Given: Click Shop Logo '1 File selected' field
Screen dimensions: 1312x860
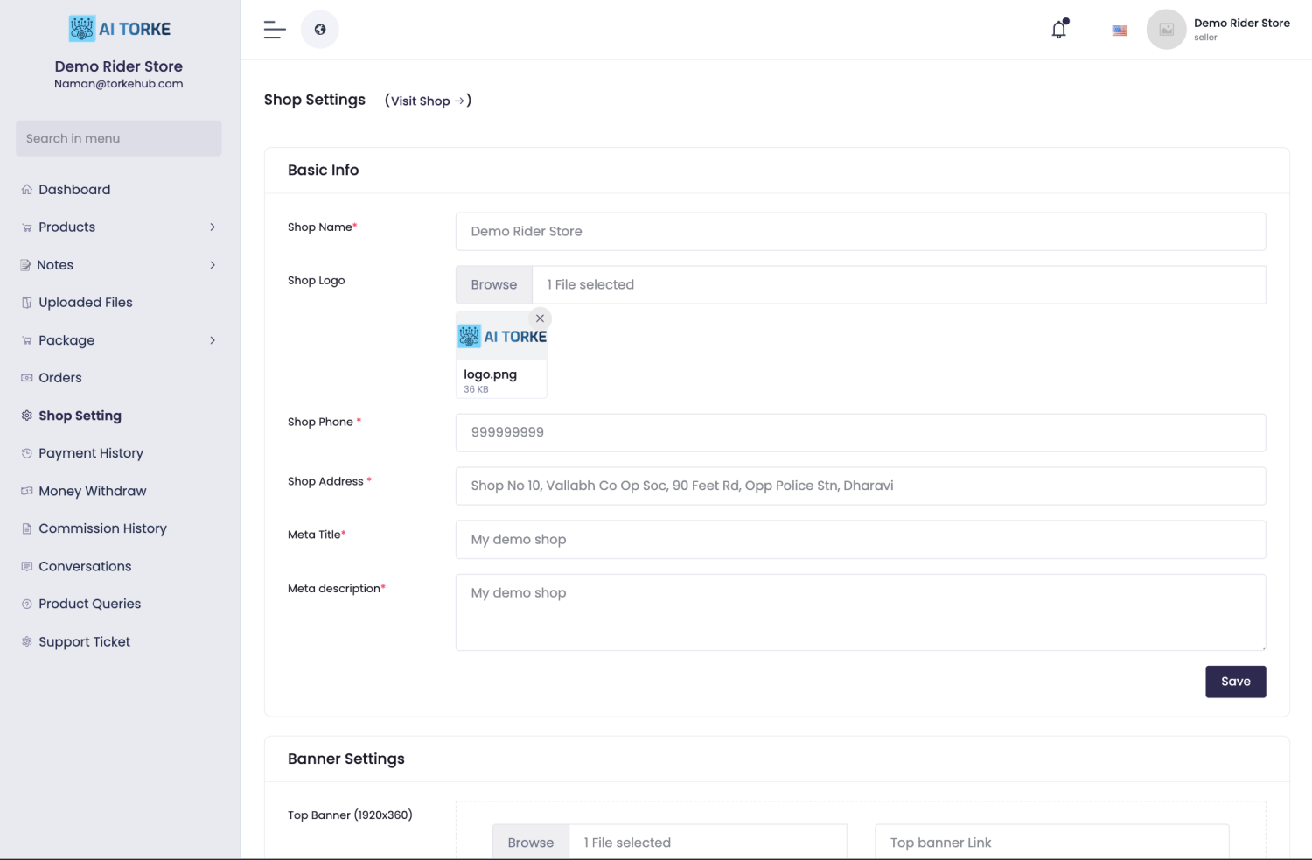Looking at the screenshot, I should pyautogui.click(x=899, y=285).
